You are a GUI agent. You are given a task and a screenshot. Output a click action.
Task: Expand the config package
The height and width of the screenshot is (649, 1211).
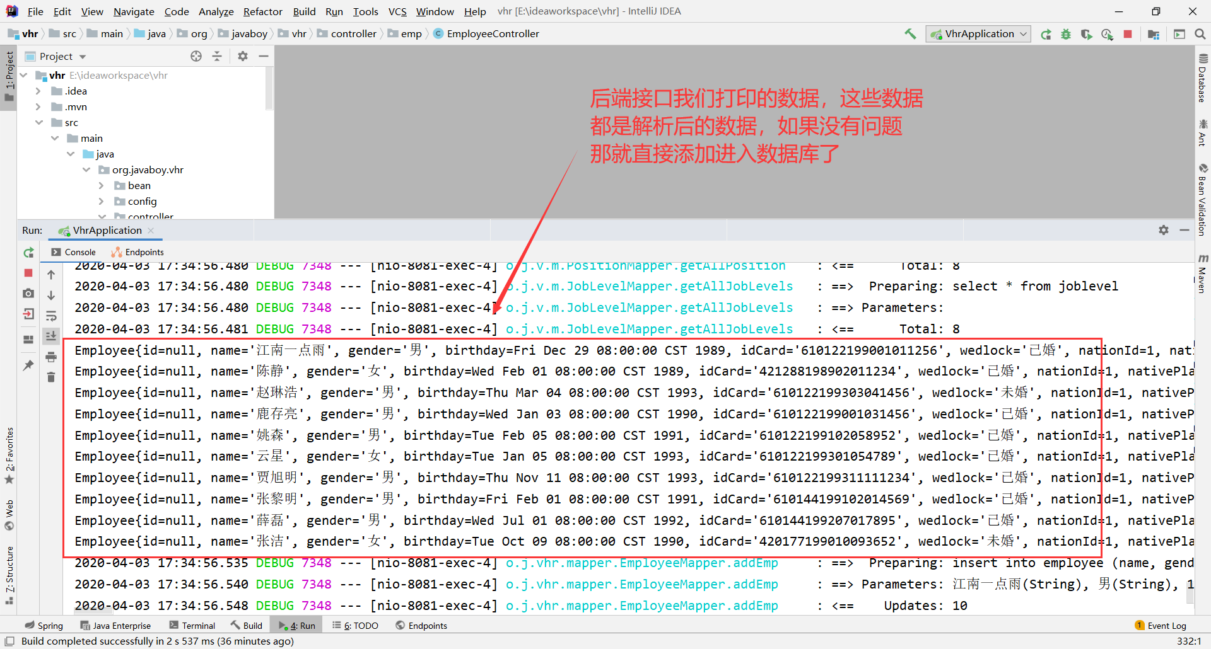102,201
